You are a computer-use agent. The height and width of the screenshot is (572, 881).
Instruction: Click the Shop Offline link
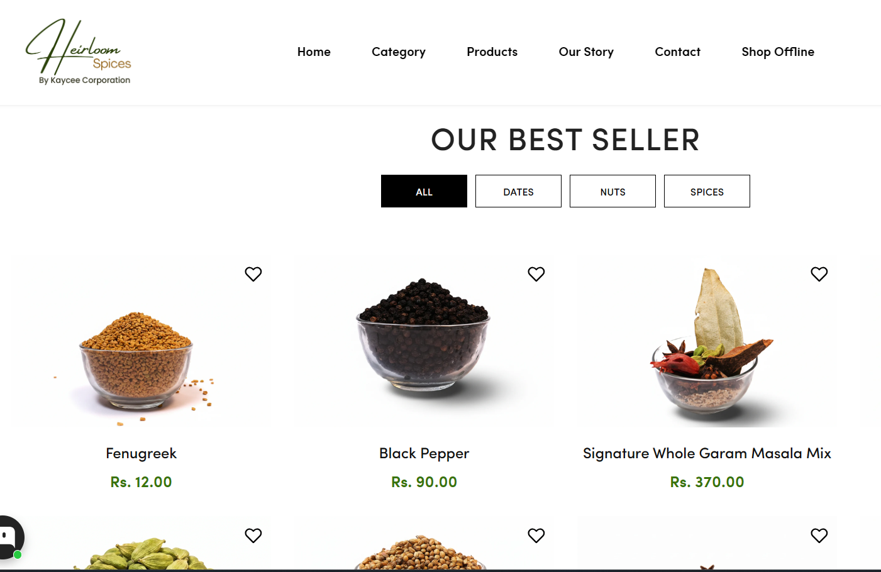(778, 52)
